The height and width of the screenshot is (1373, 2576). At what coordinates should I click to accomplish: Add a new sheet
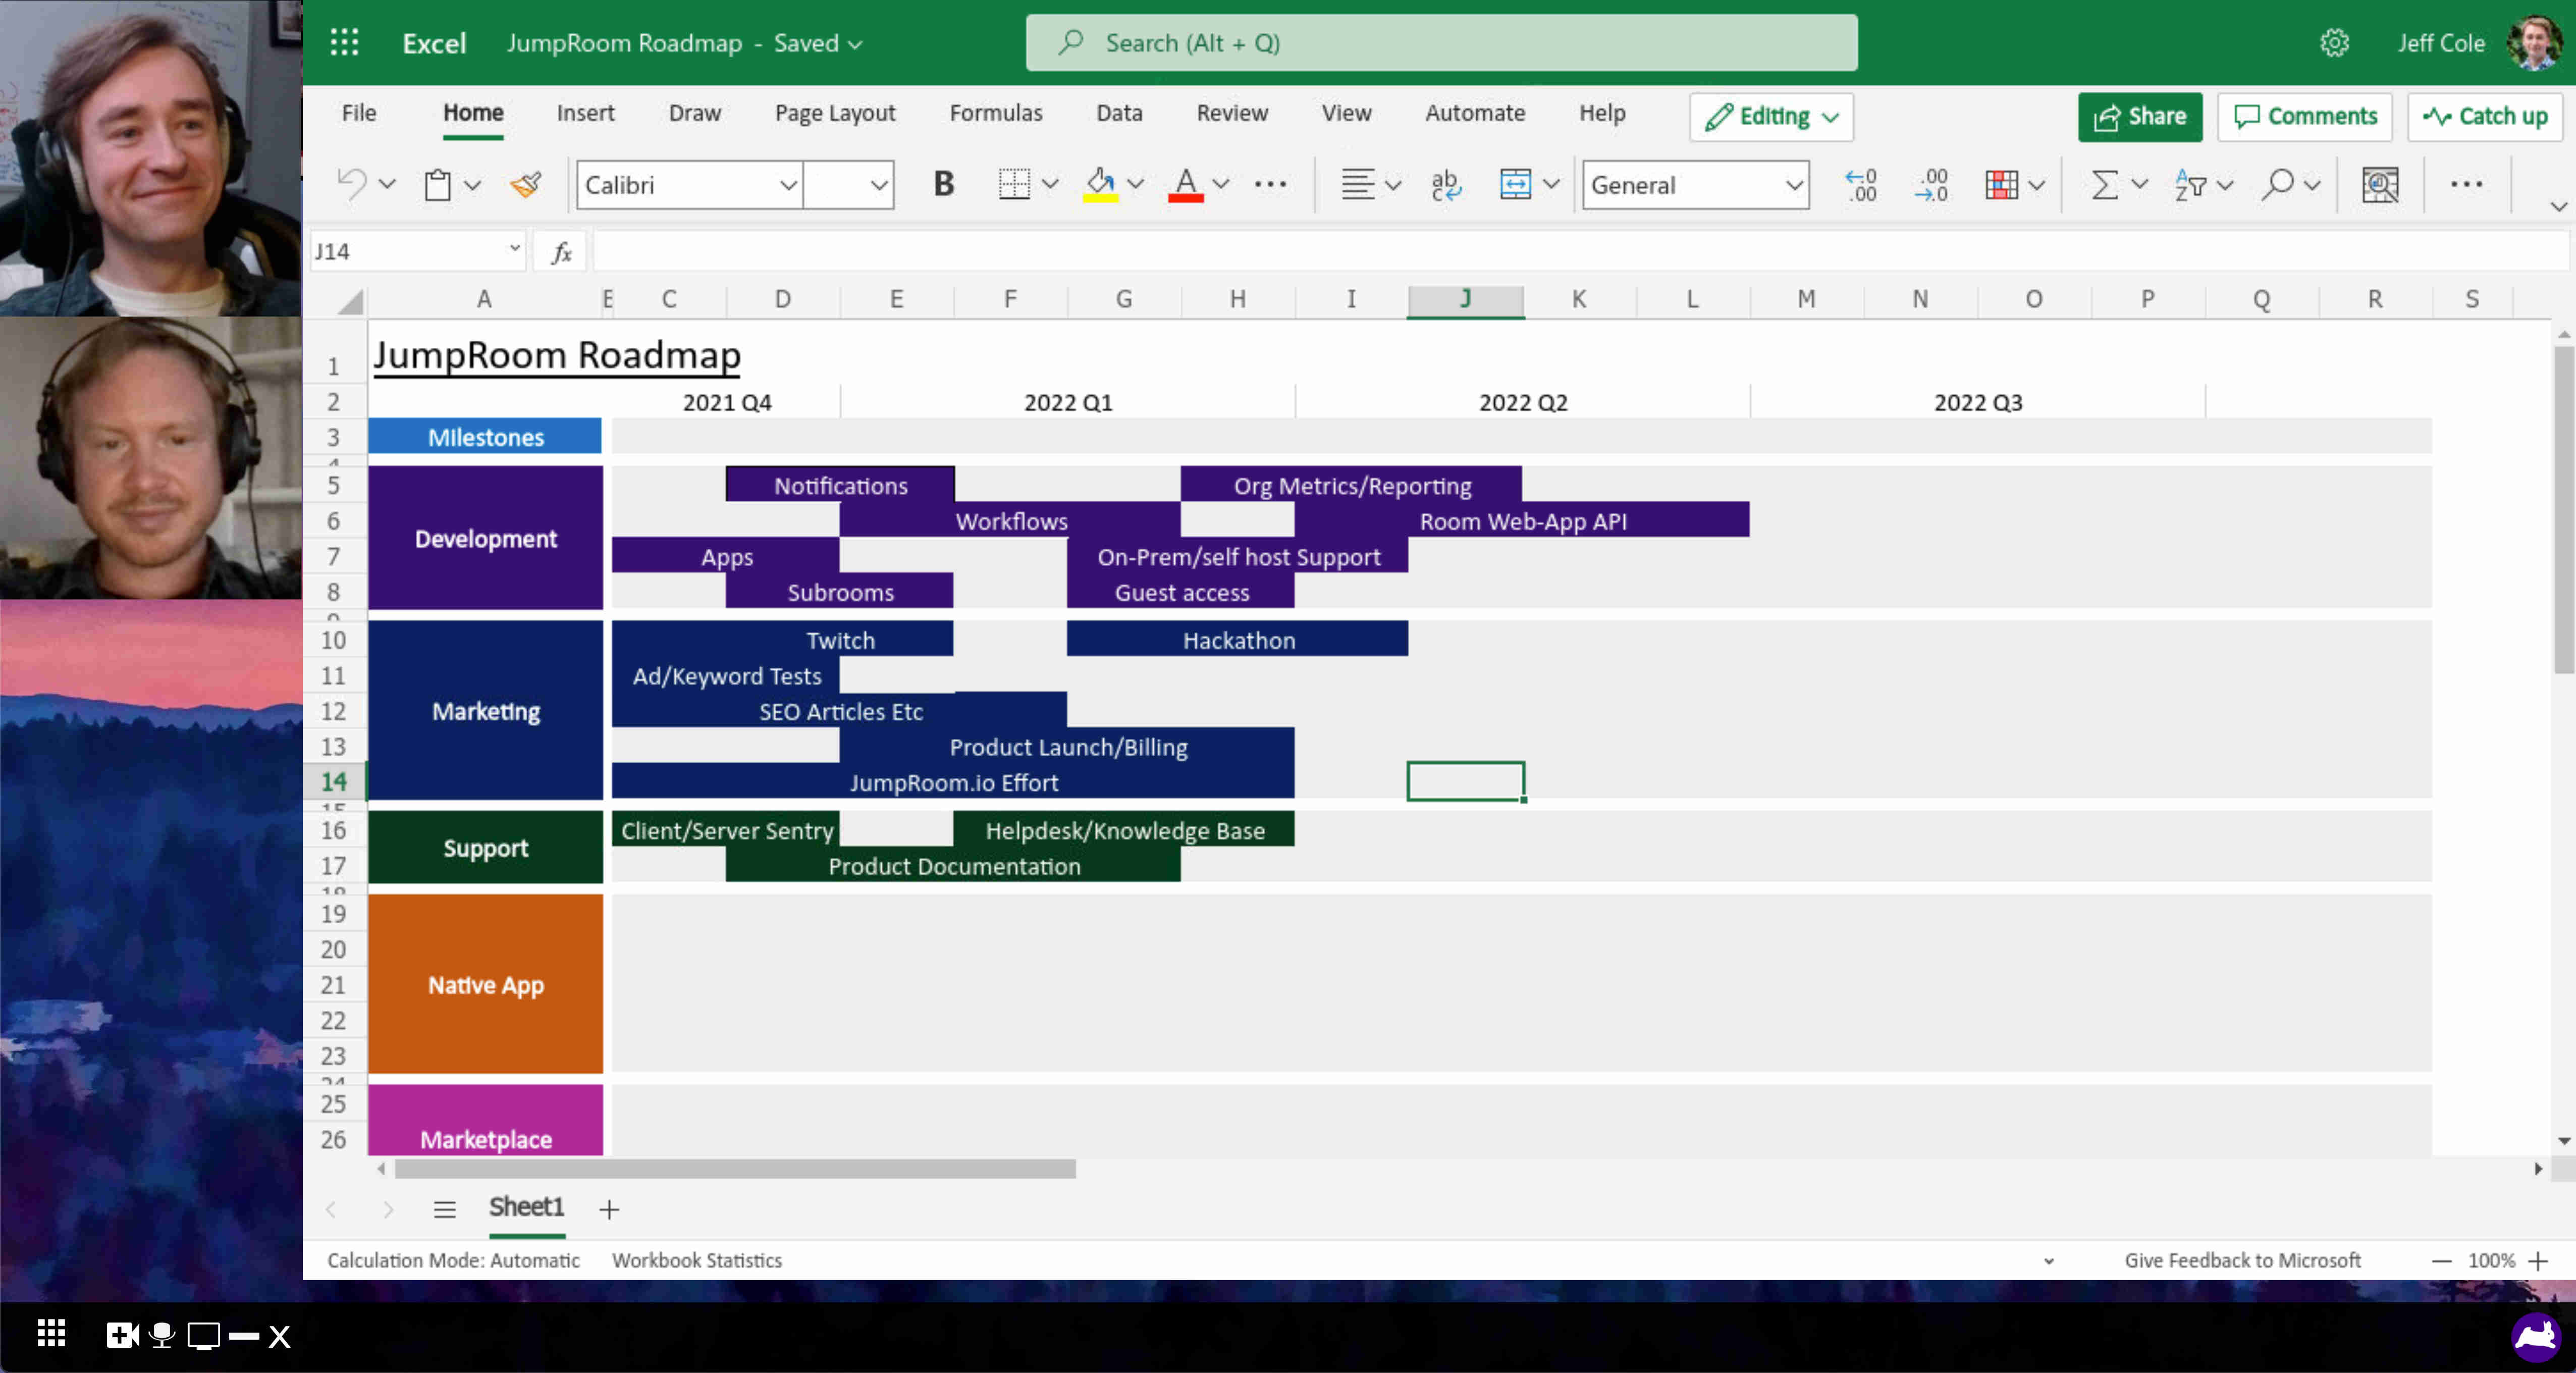[609, 1209]
